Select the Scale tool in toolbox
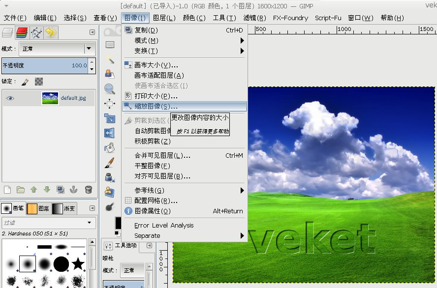 [x=110, y=118]
